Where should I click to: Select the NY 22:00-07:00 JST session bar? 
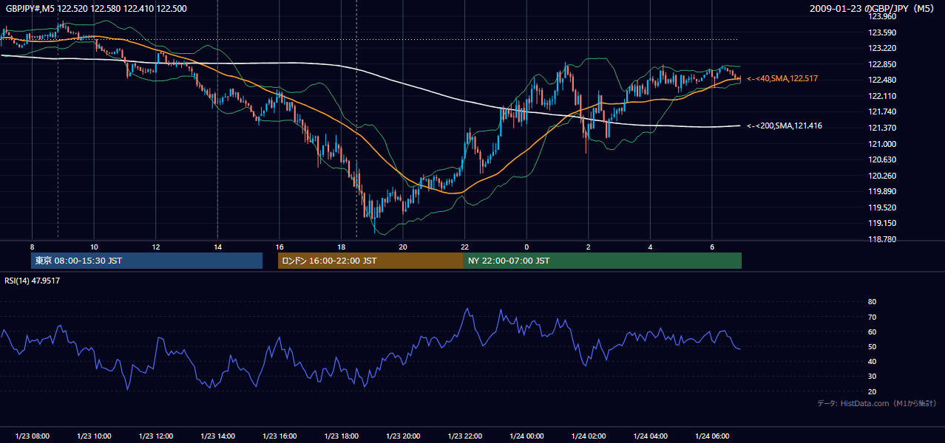(x=603, y=261)
